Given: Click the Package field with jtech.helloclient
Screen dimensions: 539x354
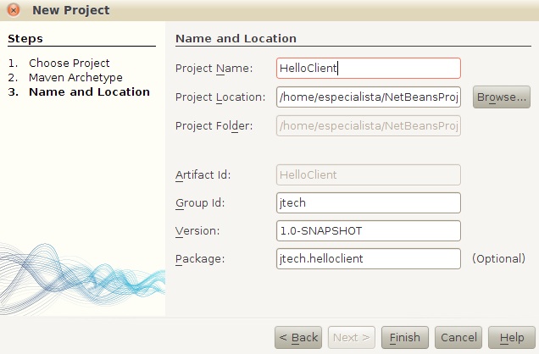Looking at the screenshot, I should coord(369,258).
